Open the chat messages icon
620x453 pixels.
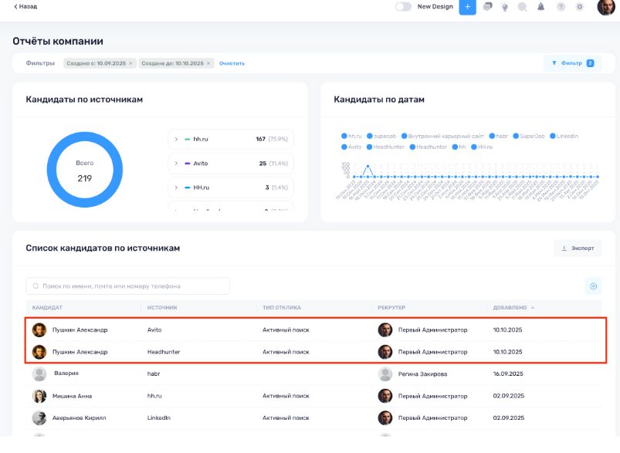click(x=488, y=7)
